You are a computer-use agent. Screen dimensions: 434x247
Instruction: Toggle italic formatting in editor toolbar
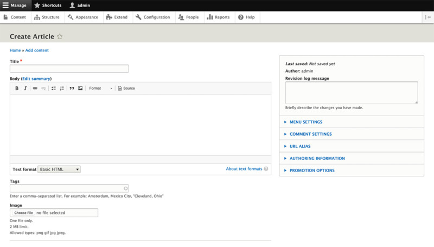pos(25,88)
